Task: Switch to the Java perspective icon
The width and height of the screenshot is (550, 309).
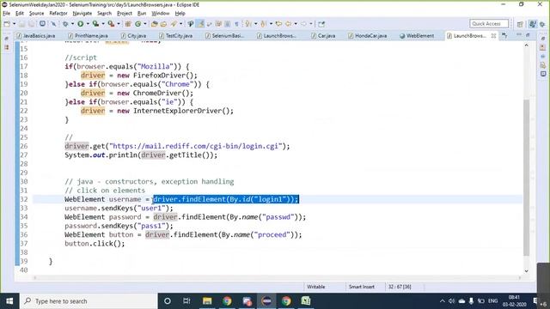Action: [533, 24]
